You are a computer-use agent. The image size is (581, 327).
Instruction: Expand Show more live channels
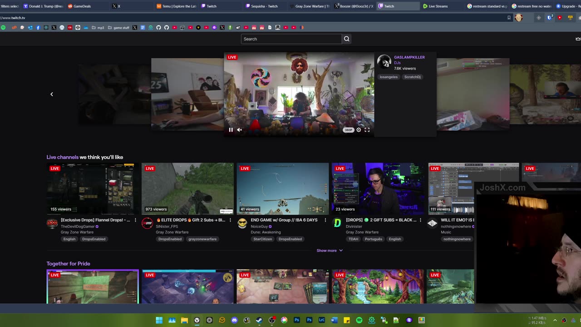[330, 251]
